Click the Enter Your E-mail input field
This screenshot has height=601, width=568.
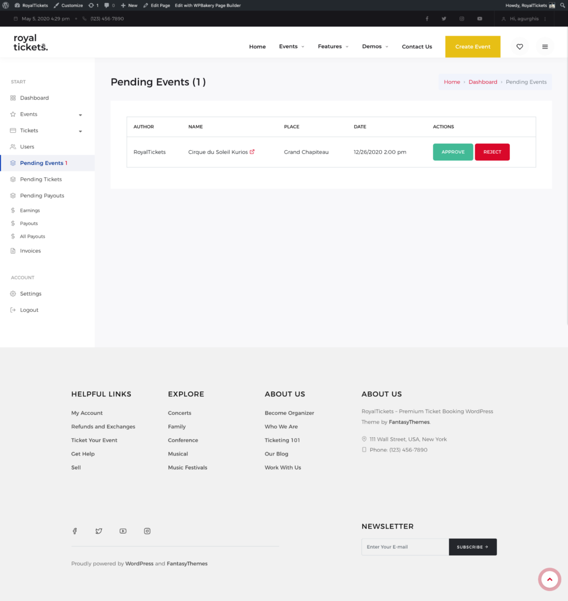(405, 547)
